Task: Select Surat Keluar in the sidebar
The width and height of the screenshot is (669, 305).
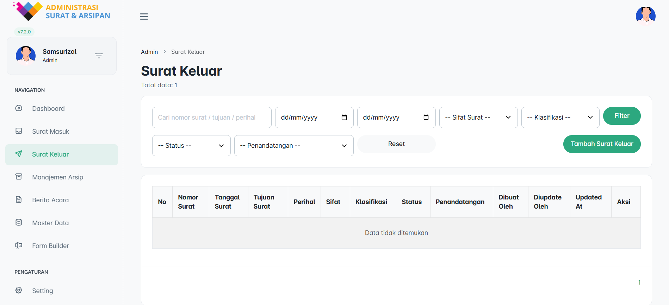Action: pos(50,154)
